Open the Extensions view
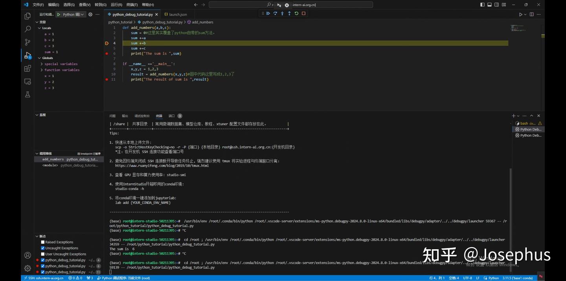The image size is (566, 281). (x=27, y=68)
